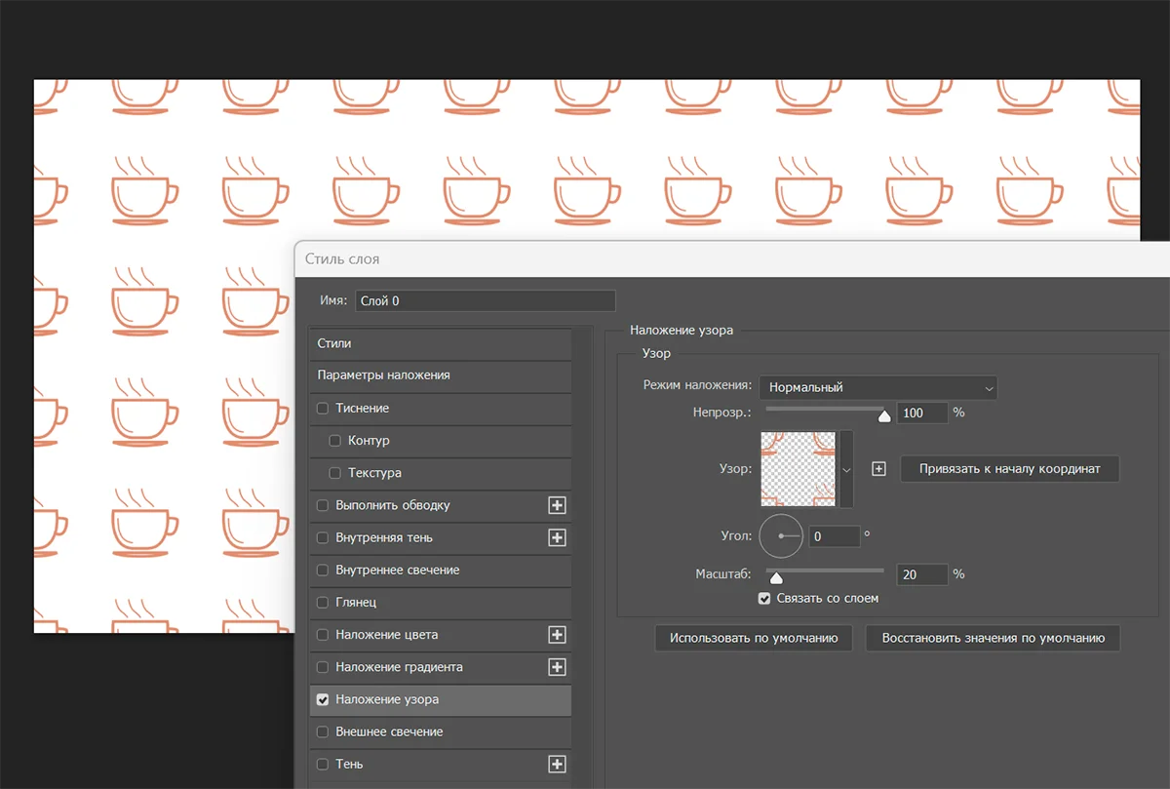
Task: Click plus icon next to Внутренняя тень
Action: [557, 537]
